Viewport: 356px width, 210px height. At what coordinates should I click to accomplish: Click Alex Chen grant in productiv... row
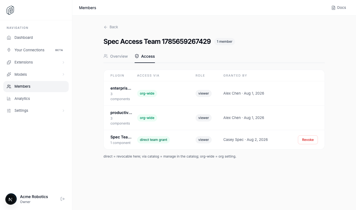point(244,118)
